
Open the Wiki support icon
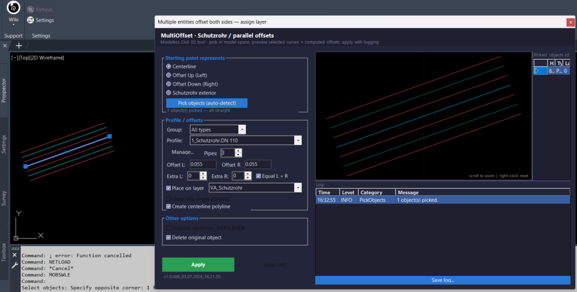coord(14,7)
